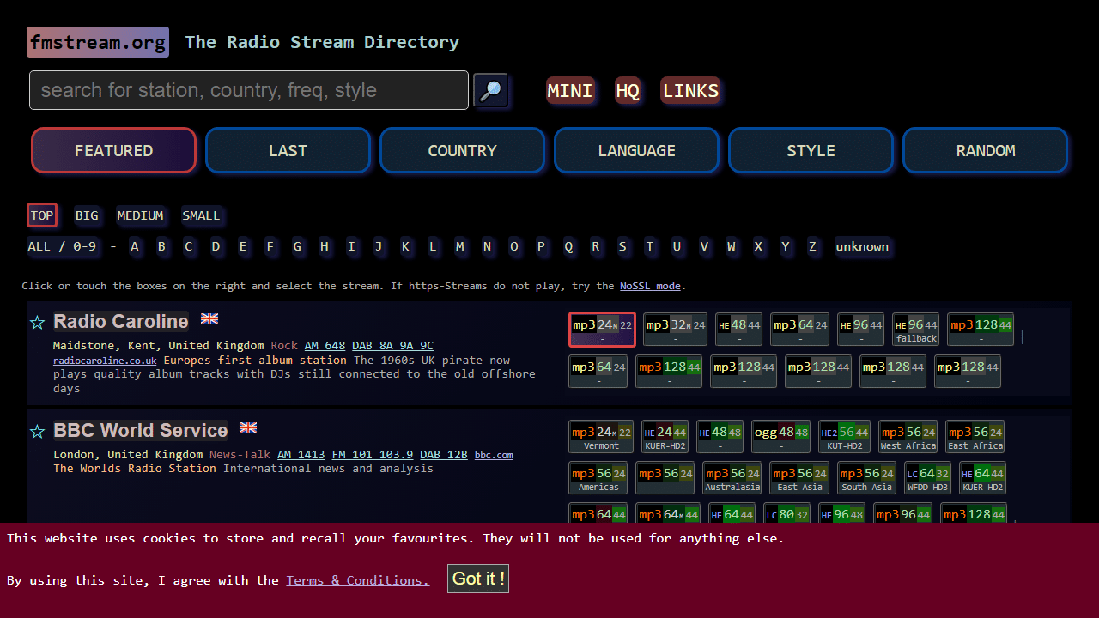
Task: Click the magnifier search button
Action: point(491,90)
